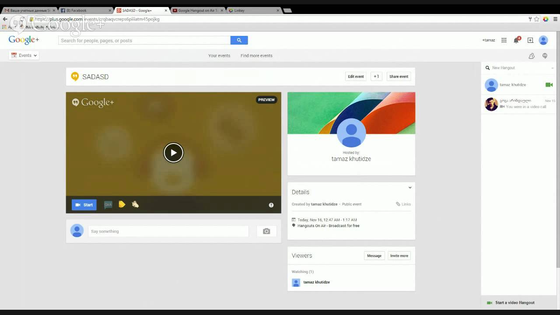Click the Google+ logo
Image resolution: width=560 pixels, height=315 pixels.
coord(24,40)
